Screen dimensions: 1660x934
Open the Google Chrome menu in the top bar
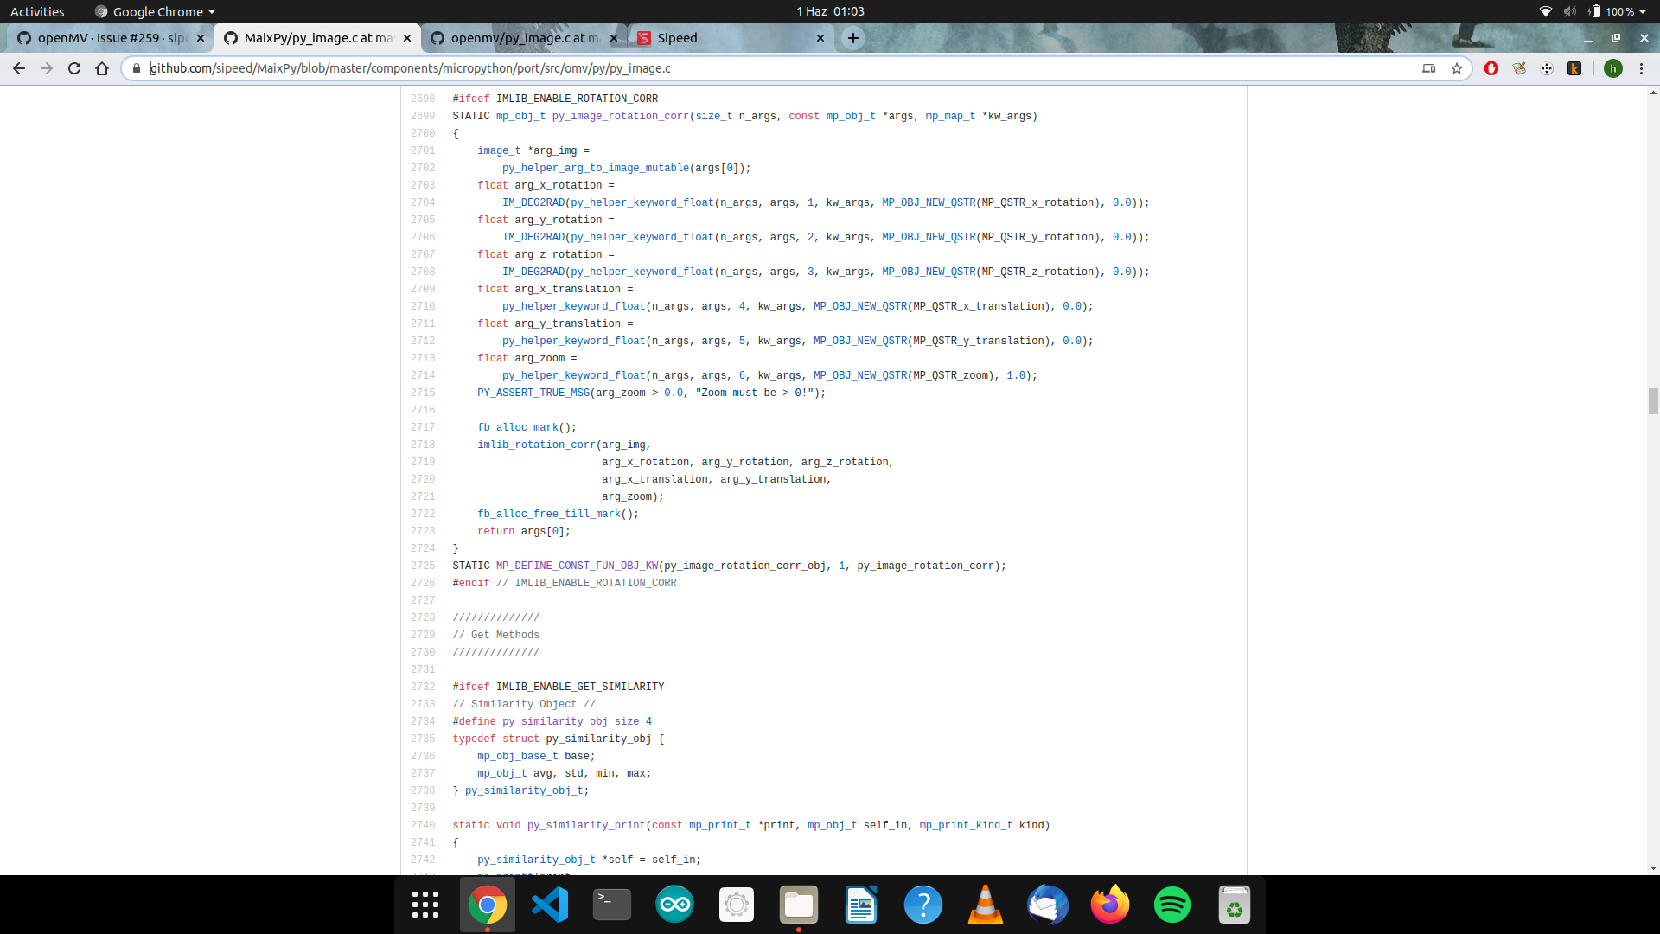[x=154, y=11]
